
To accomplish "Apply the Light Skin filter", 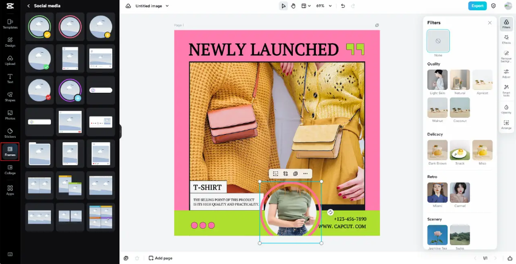I will 437,80.
